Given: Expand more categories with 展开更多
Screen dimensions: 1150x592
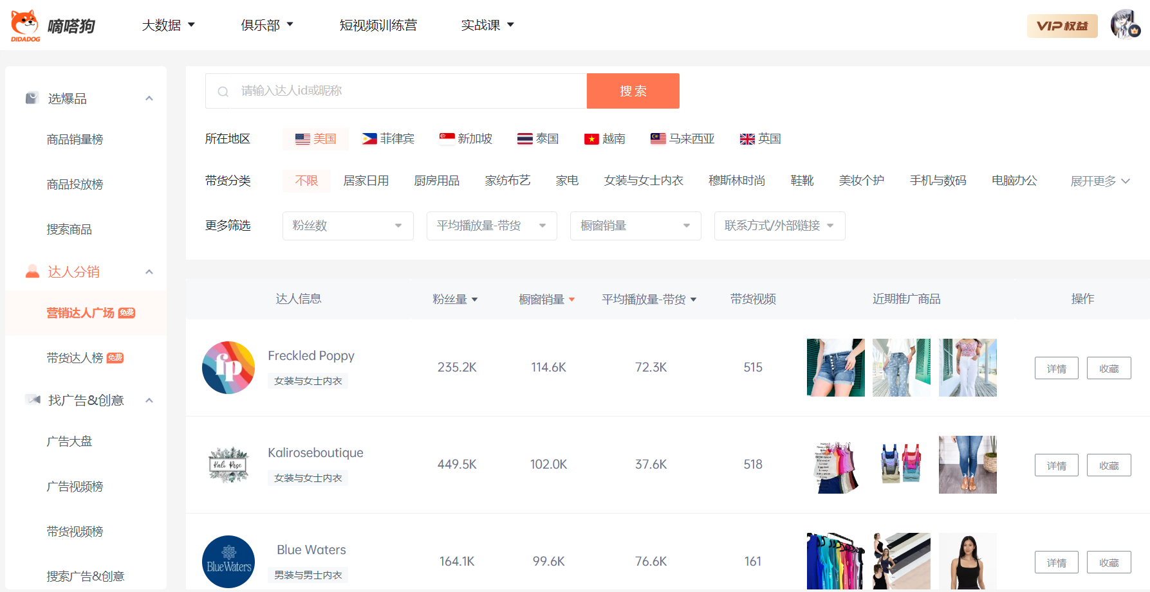Looking at the screenshot, I should coord(1099,181).
